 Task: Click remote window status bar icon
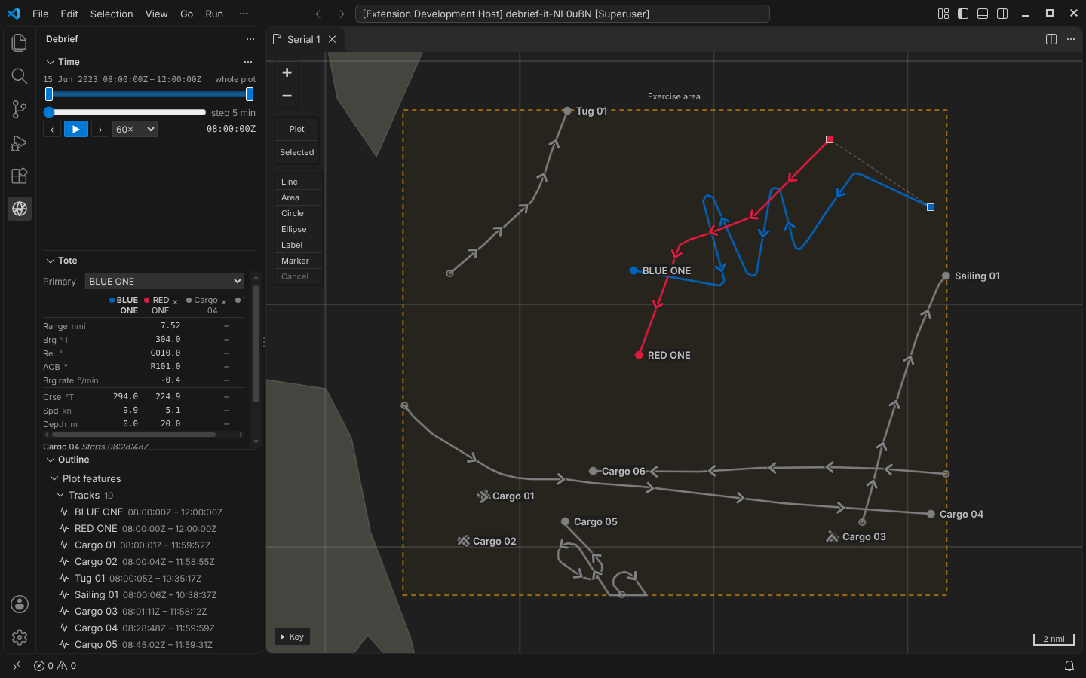pos(17,666)
